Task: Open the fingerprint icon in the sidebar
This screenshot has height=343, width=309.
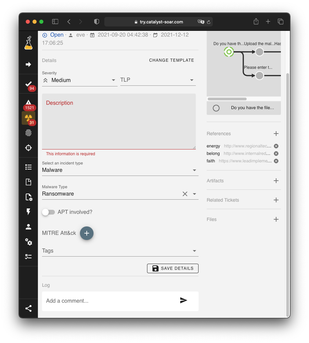Action: point(28,133)
